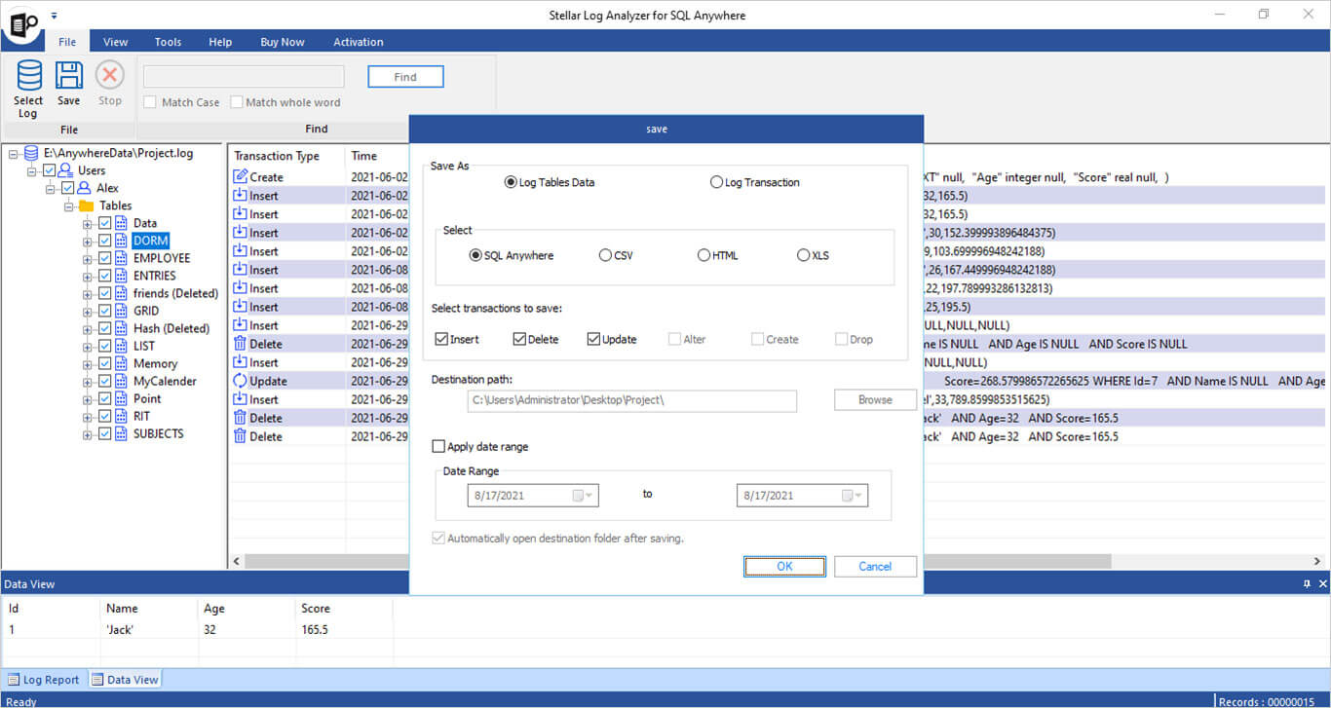
Task: Choose SQL Anywhere output format
Action: click(475, 255)
